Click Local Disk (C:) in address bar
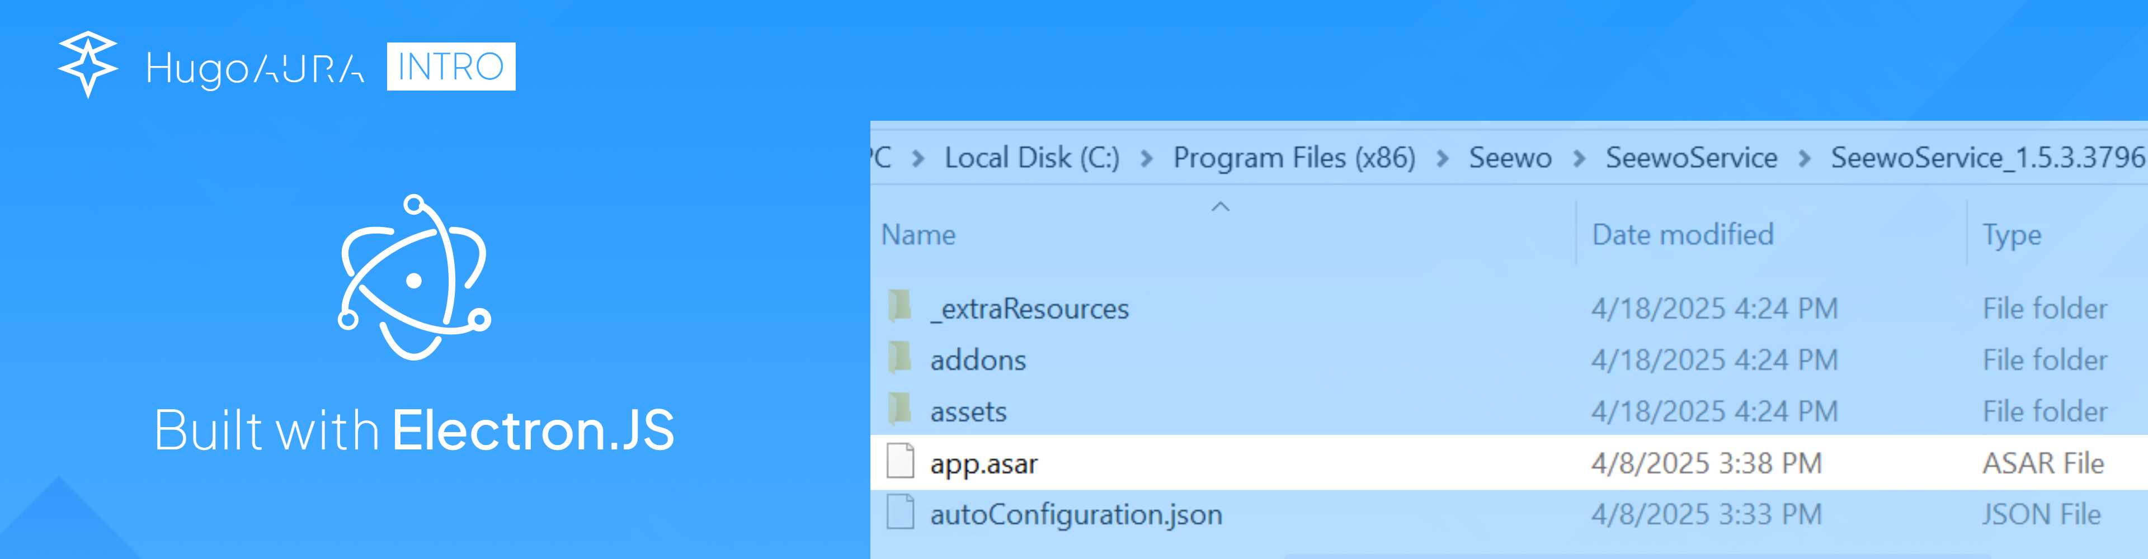 1031,158
